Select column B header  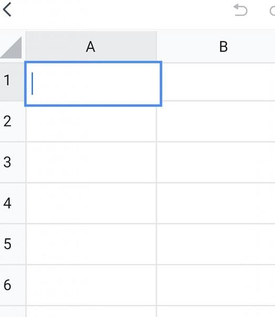(x=216, y=47)
